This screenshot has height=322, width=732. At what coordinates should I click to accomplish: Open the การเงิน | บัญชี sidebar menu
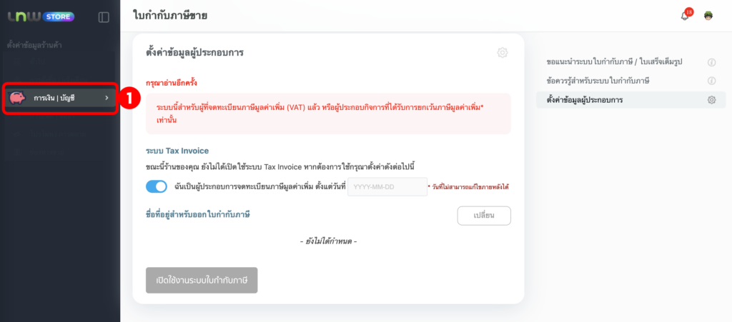59,98
